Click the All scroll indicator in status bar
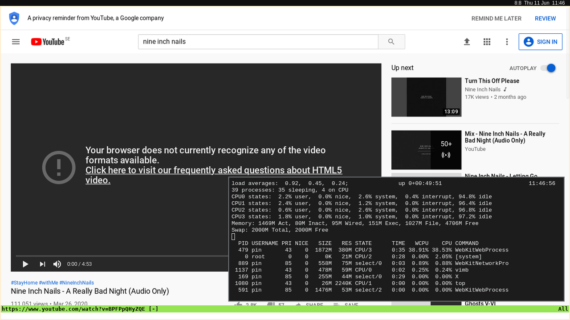Screen dimensions: 570x320 tap(563, 309)
